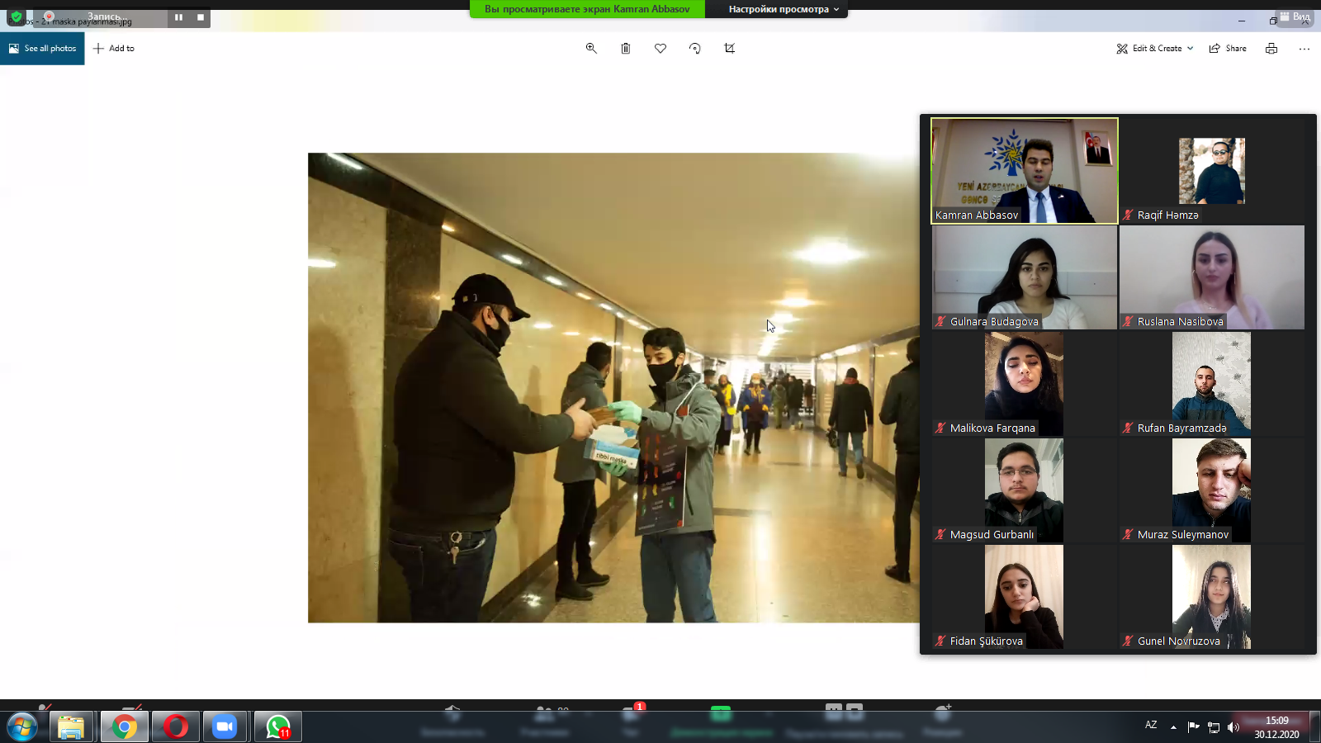Click the AZ language indicator in tray
Viewport: 1321px width, 743px height.
[1151, 725]
